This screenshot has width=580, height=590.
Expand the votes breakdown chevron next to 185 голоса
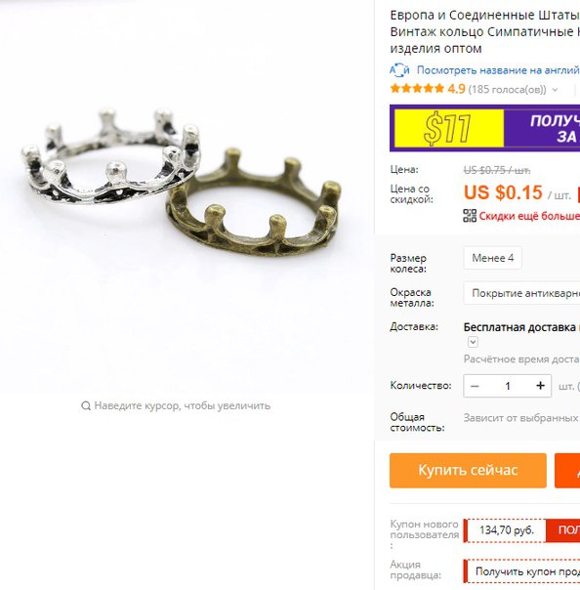(x=555, y=90)
